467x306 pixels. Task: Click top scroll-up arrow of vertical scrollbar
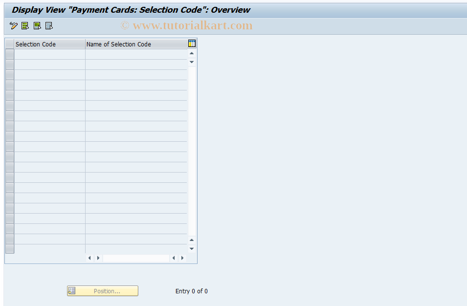[192, 54]
